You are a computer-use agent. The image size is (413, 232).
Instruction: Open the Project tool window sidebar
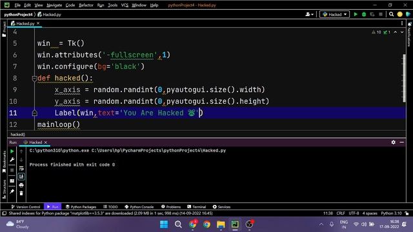pyautogui.click(x=4, y=30)
